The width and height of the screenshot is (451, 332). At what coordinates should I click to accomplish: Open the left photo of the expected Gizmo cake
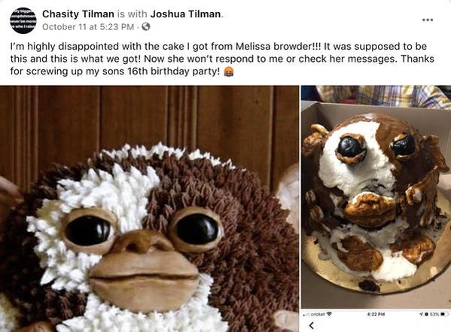point(149,209)
